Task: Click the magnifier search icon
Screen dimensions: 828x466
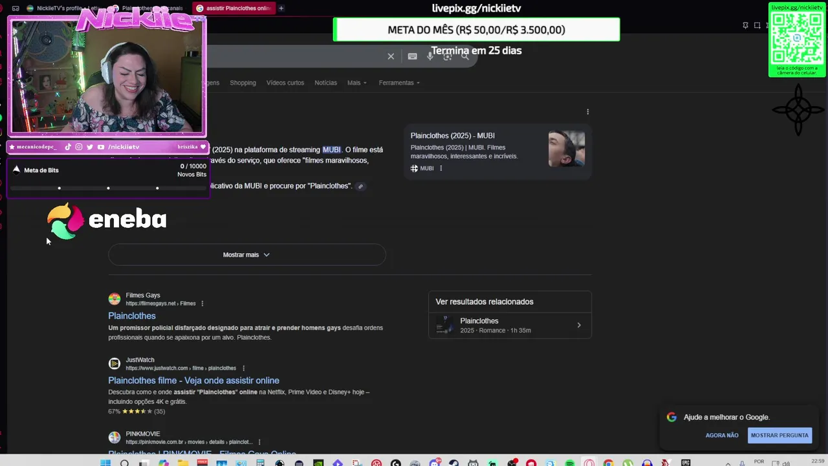Action: (x=464, y=56)
